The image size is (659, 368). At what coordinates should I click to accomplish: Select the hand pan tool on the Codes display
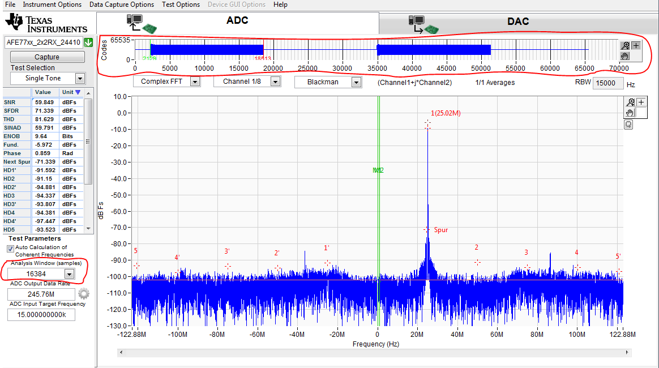[x=626, y=55]
